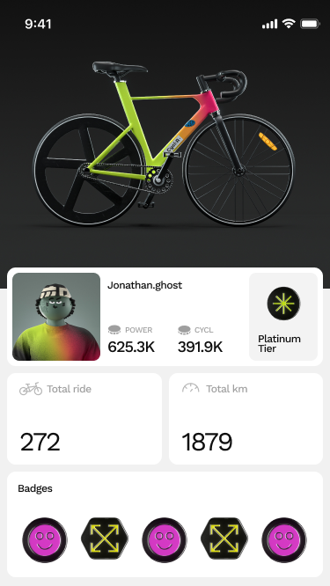Click the 625.3K POWER balance
This screenshot has height=586, width=330.
pyautogui.click(x=131, y=348)
